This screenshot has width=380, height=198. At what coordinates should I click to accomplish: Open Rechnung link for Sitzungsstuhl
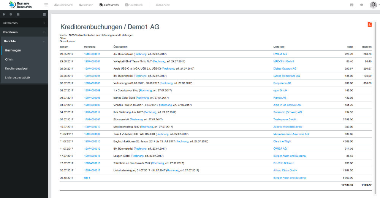[137, 120]
